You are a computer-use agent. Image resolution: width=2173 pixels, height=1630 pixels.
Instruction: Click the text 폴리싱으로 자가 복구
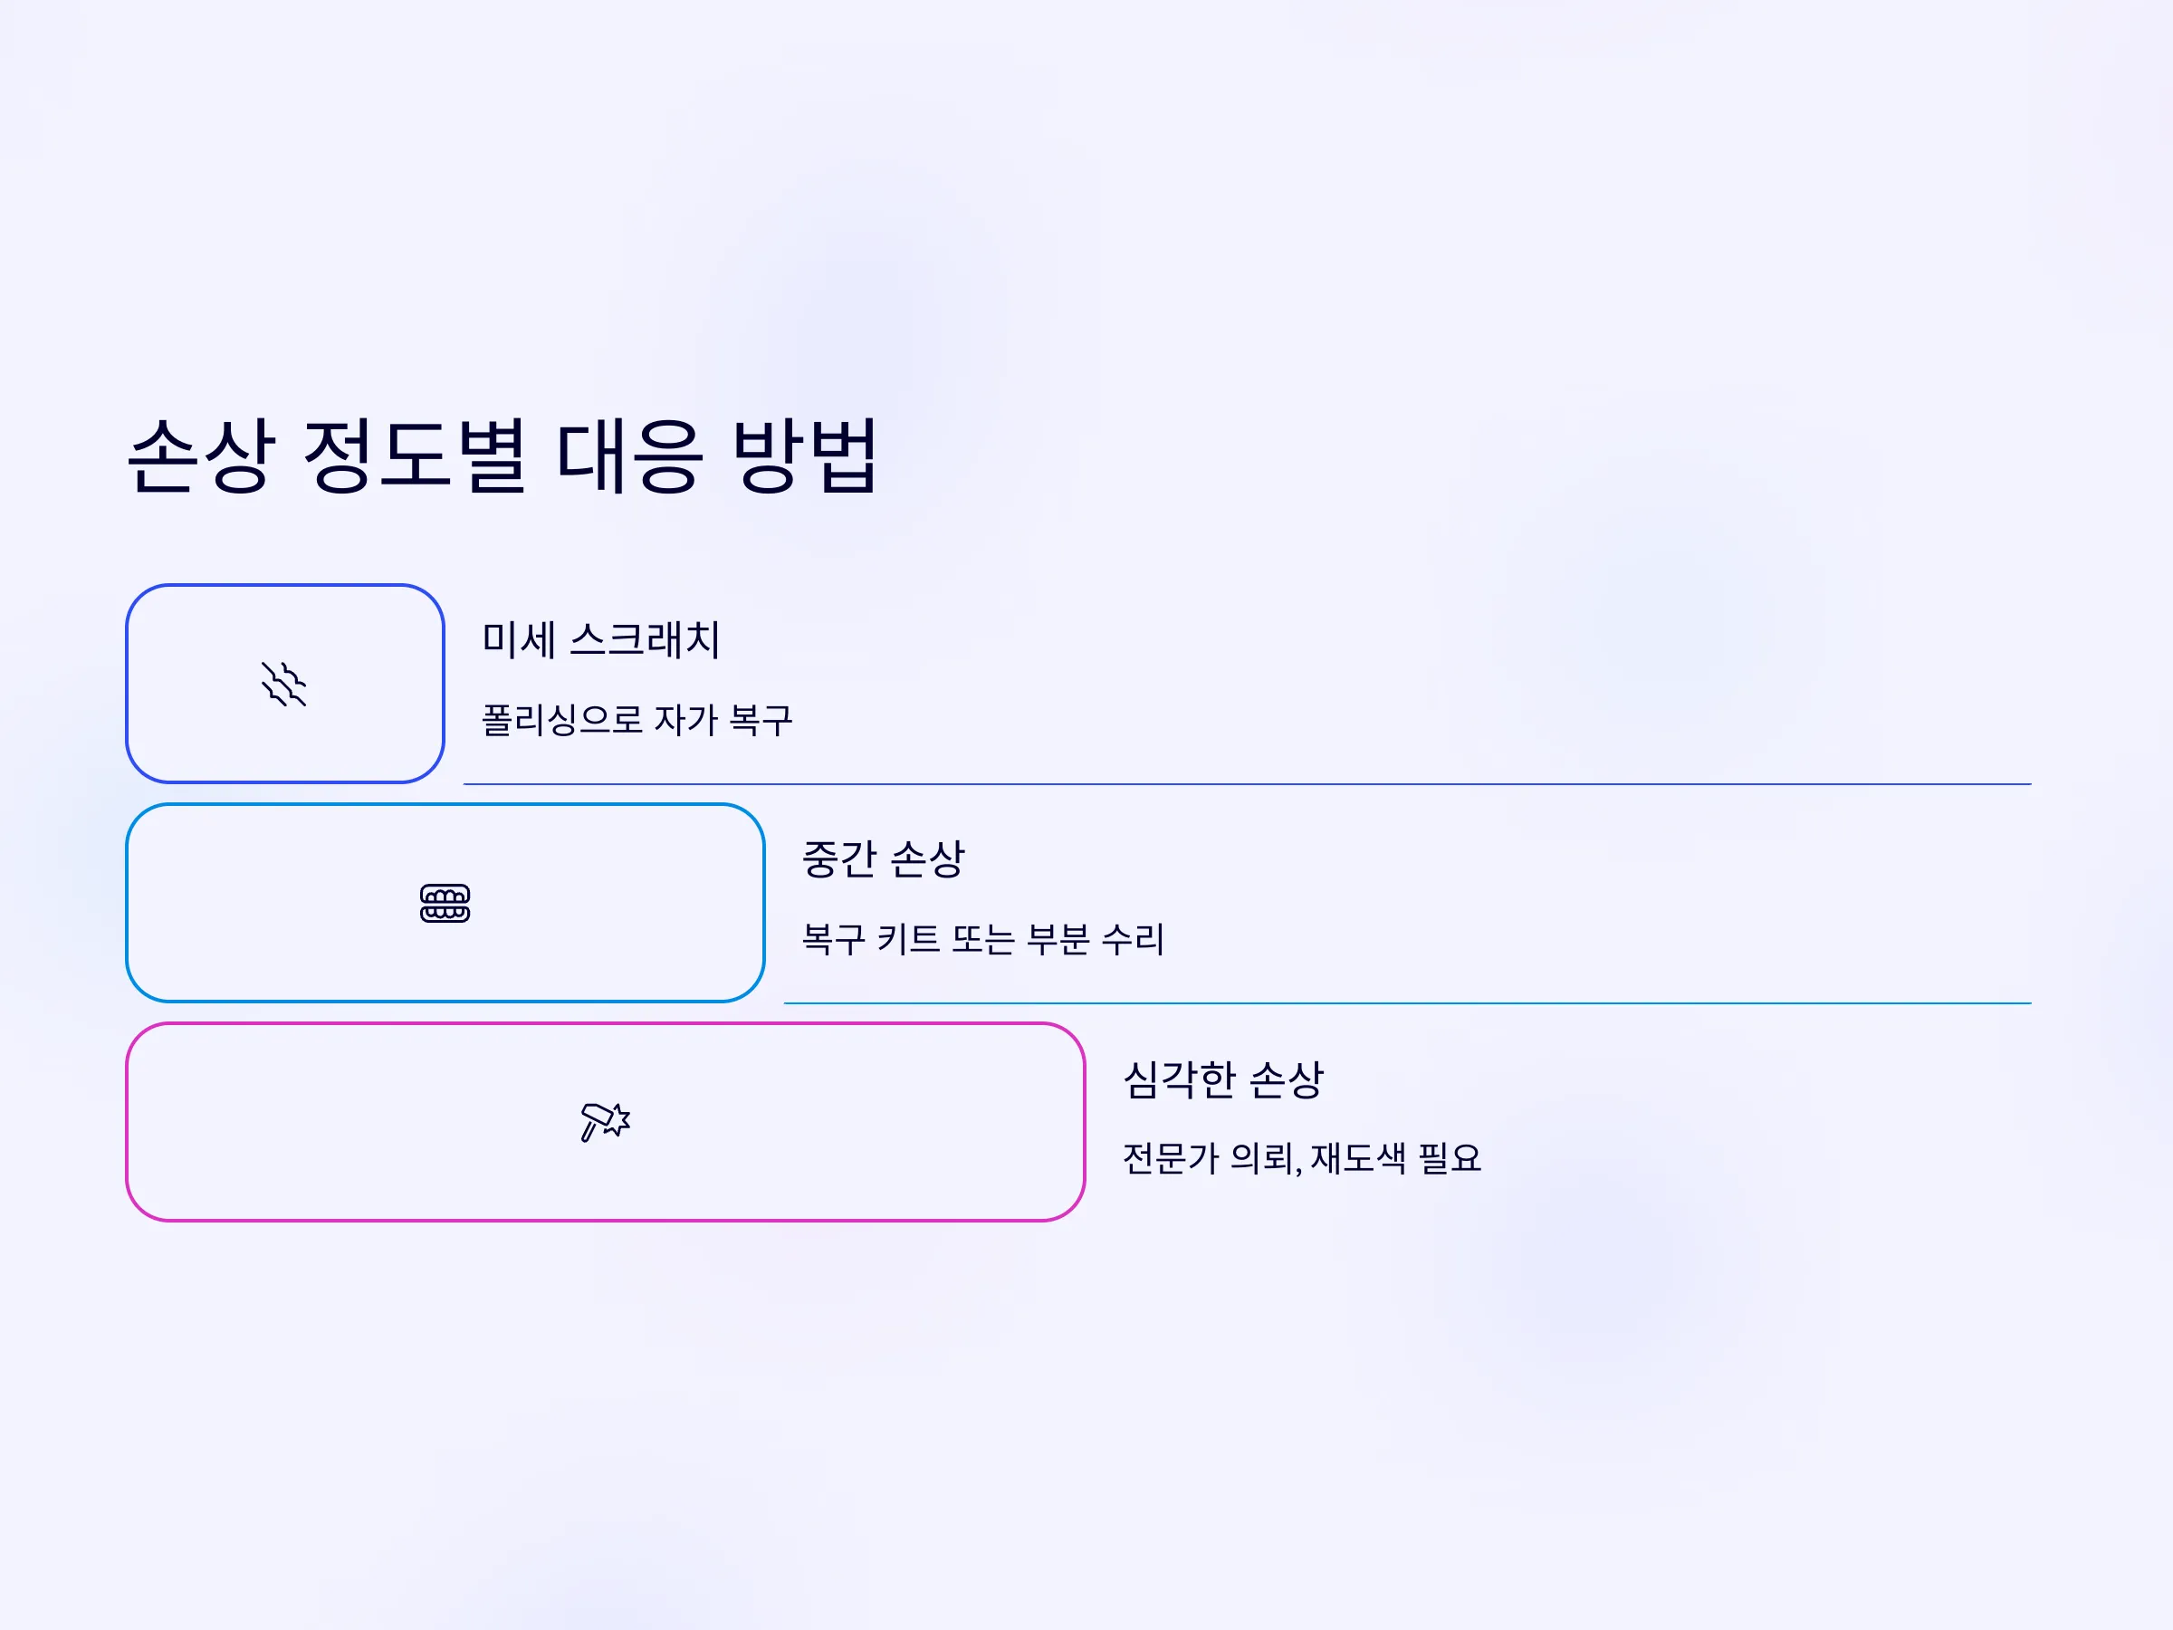point(637,719)
